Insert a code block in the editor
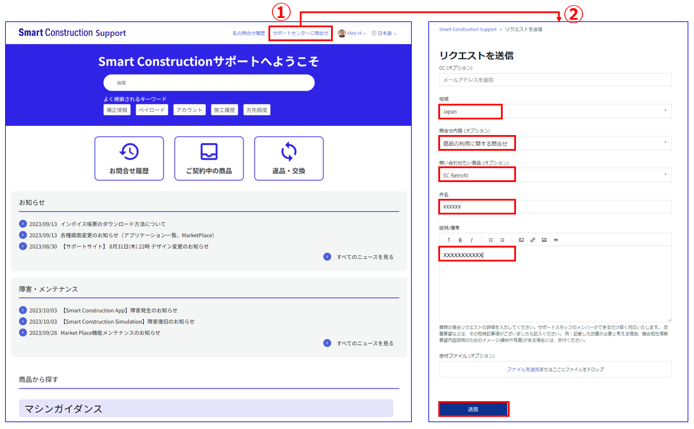 pyautogui.click(x=521, y=240)
